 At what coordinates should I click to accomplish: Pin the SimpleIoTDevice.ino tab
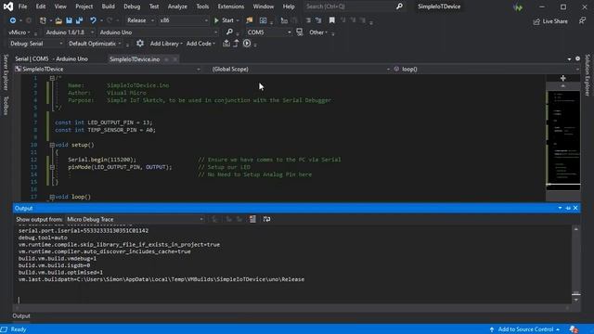tap(167, 59)
